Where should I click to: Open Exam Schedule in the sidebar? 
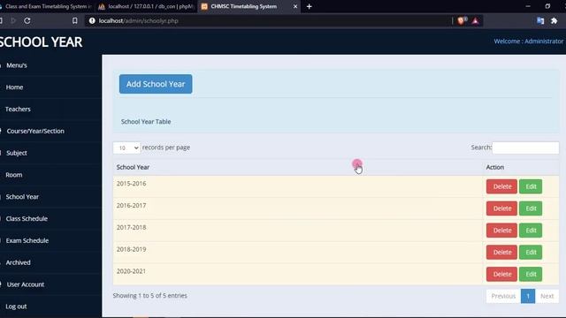tap(27, 241)
